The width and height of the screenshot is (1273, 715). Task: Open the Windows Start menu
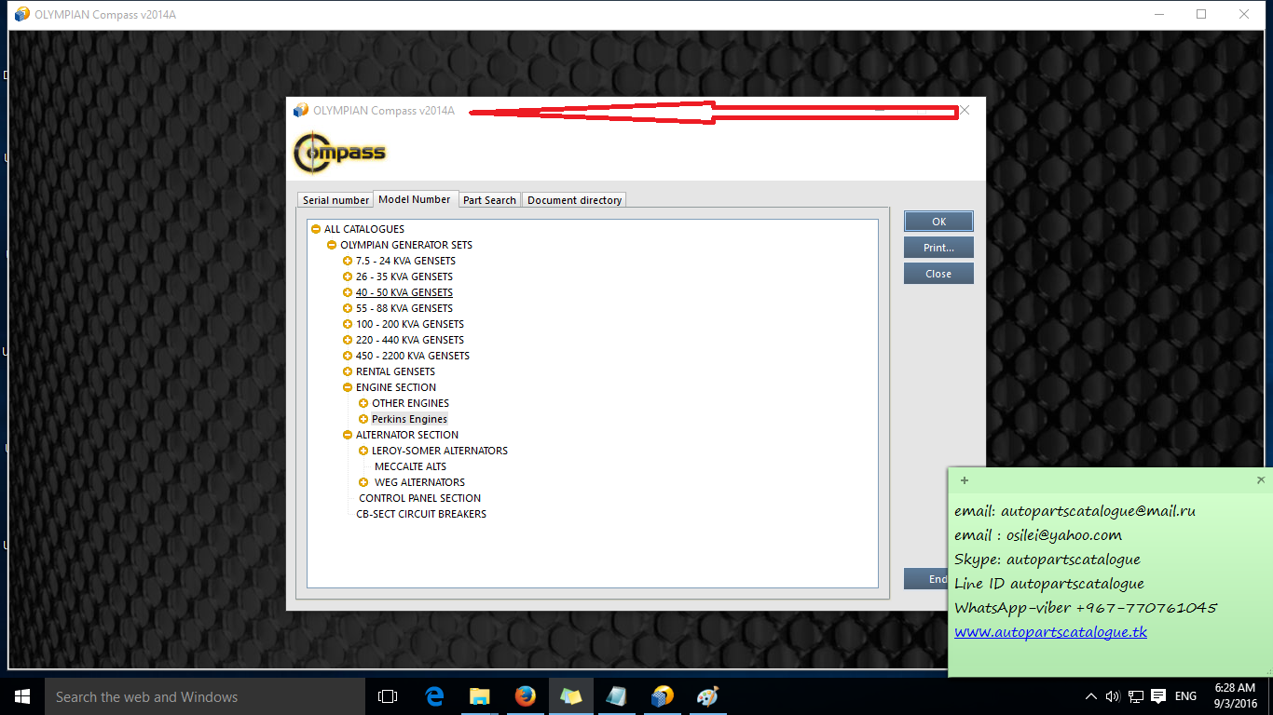pos(22,696)
